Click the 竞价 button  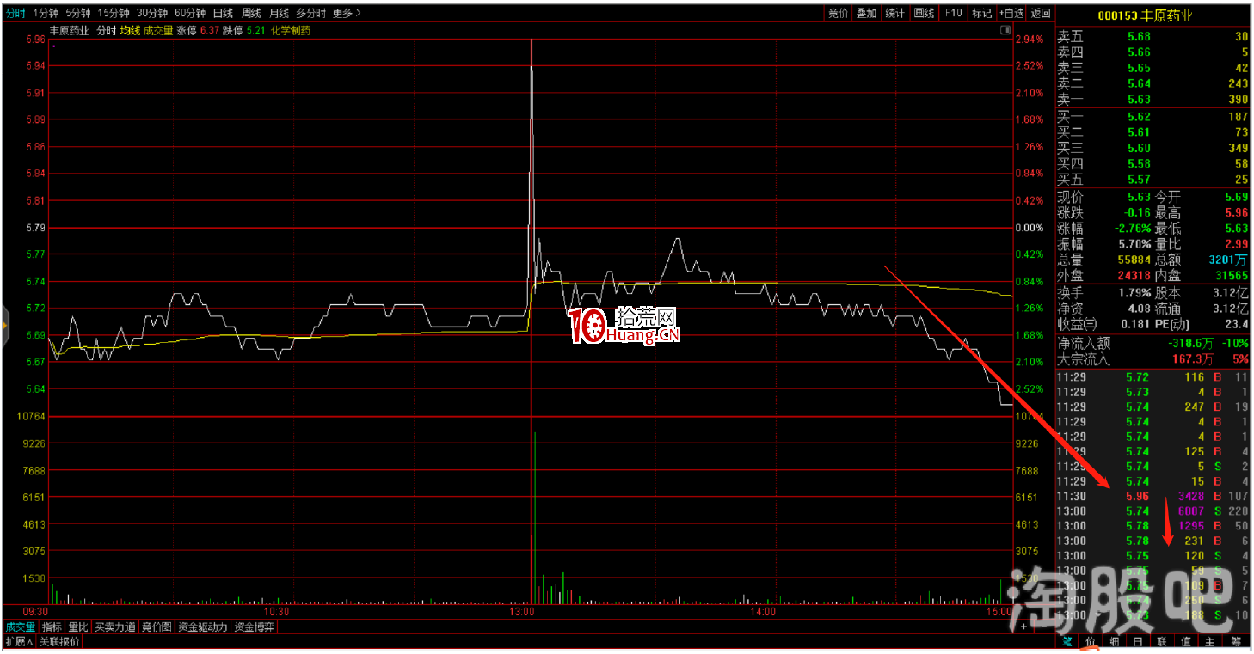pos(838,13)
